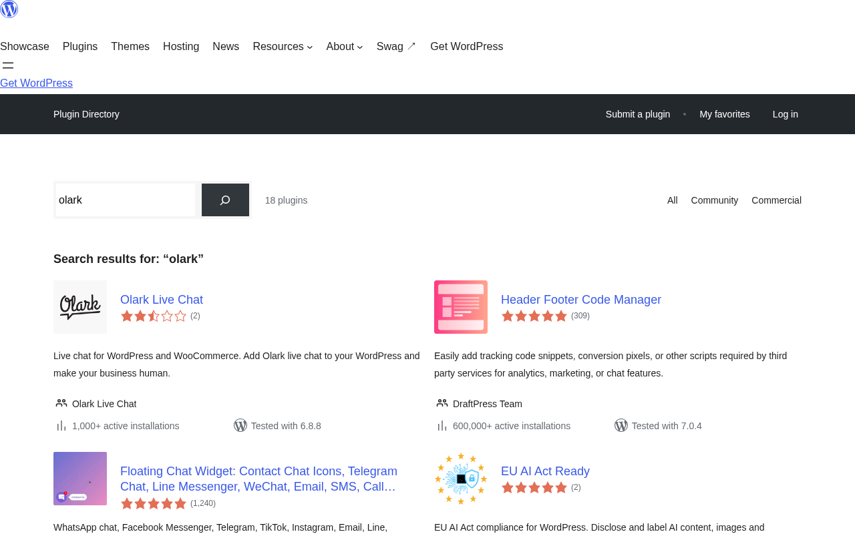The image size is (855, 534).
Task: Click Header Footer Code Manager description text
Action: pyautogui.click(x=611, y=364)
